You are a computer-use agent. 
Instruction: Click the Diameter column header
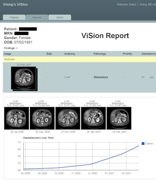(149, 54)
